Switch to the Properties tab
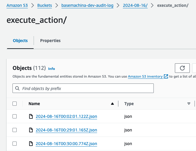Image resolution: width=196 pixels, height=151 pixels. (x=50, y=41)
